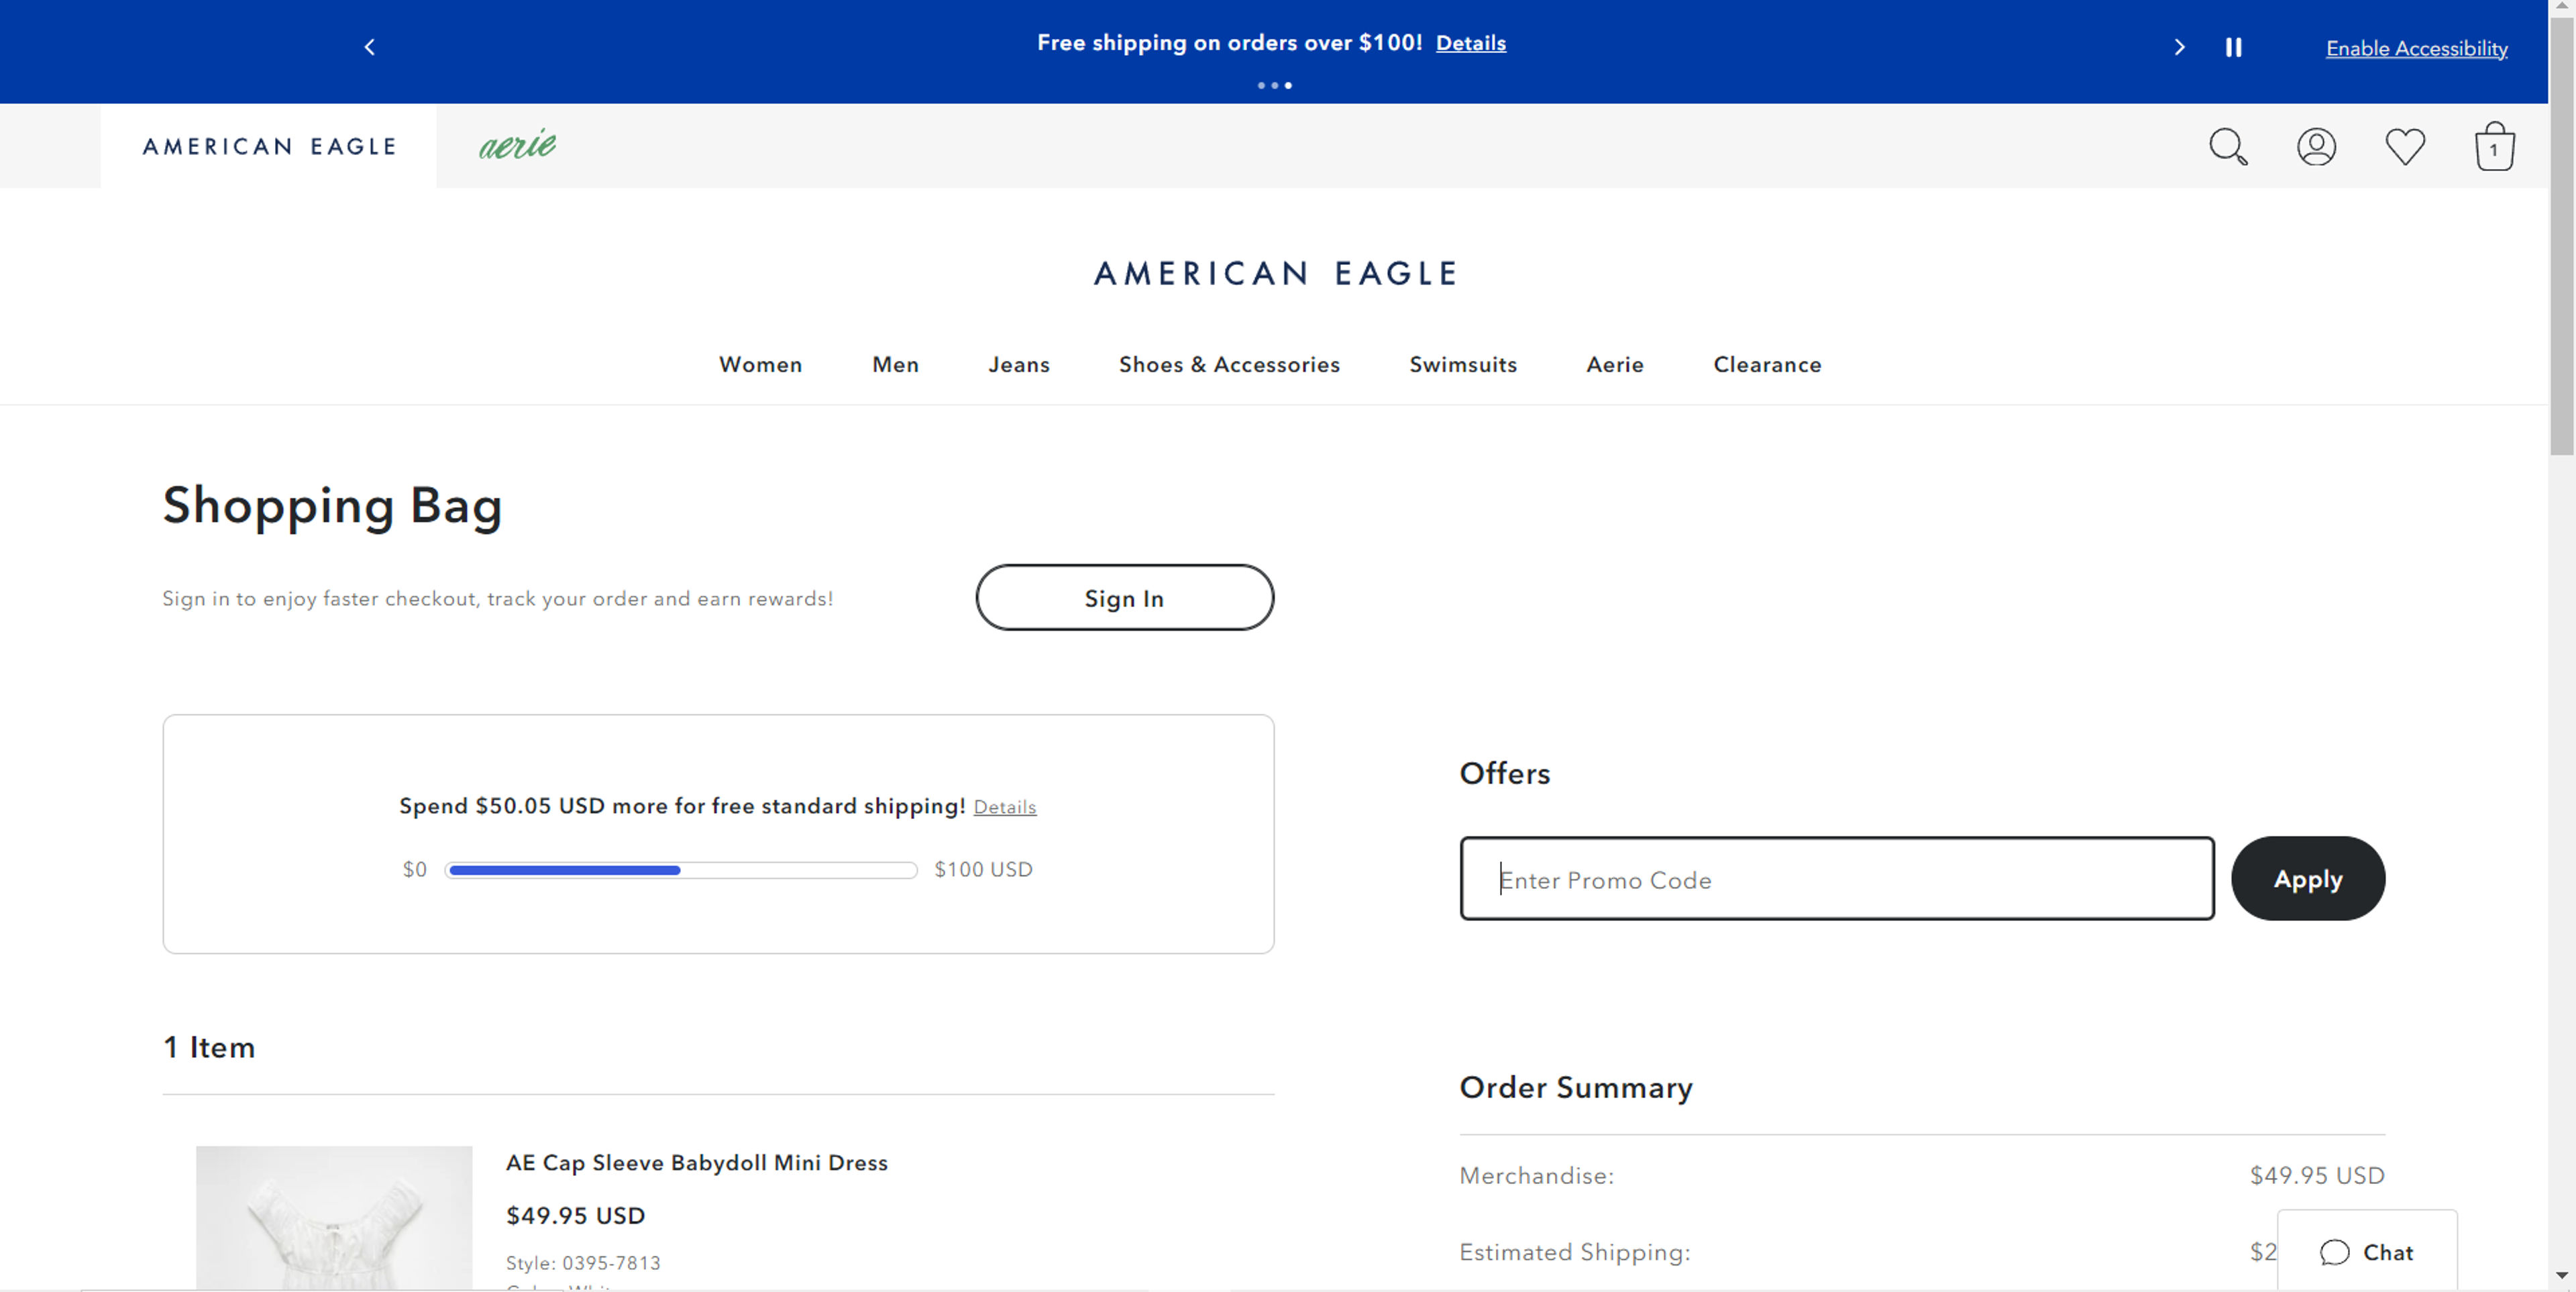Click the Order Summary heading
Image resolution: width=2576 pixels, height=1292 pixels.
pyautogui.click(x=1576, y=1088)
